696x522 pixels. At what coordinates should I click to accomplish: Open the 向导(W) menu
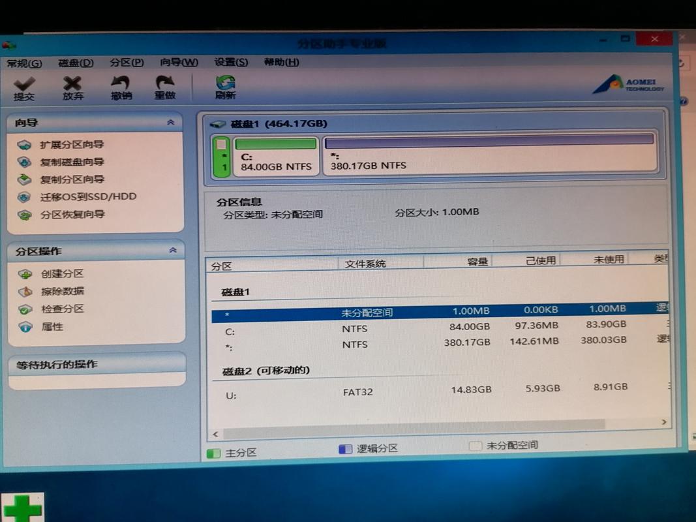tap(179, 63)
